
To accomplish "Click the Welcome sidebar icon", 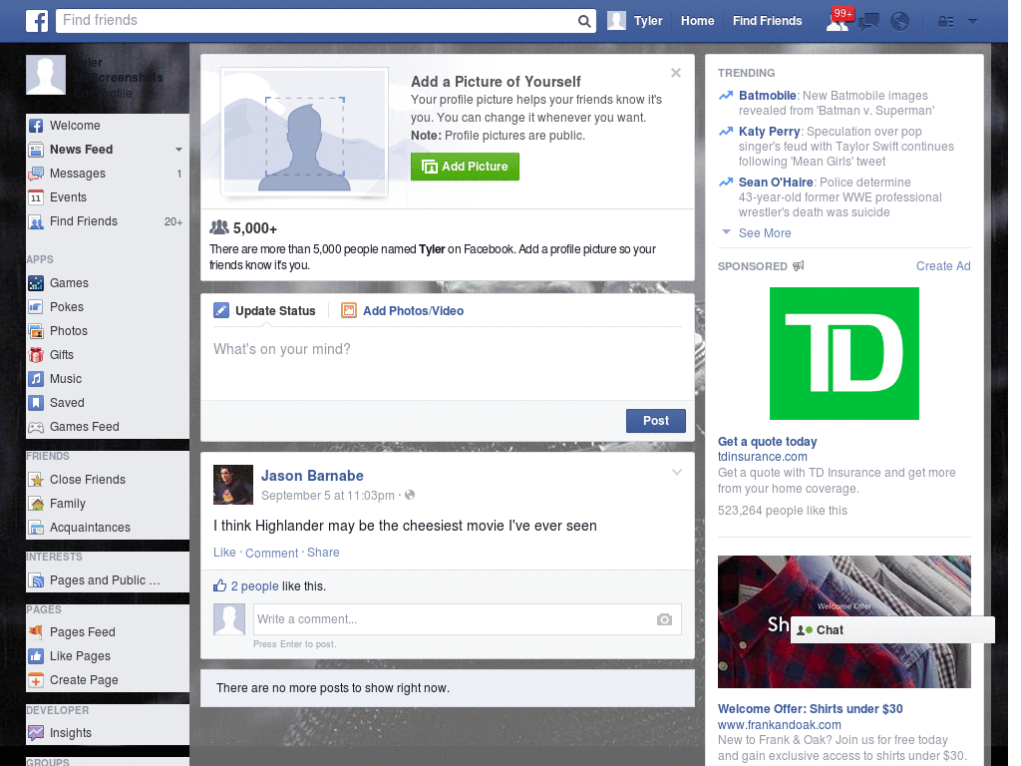I will click(x=36, y=126).
